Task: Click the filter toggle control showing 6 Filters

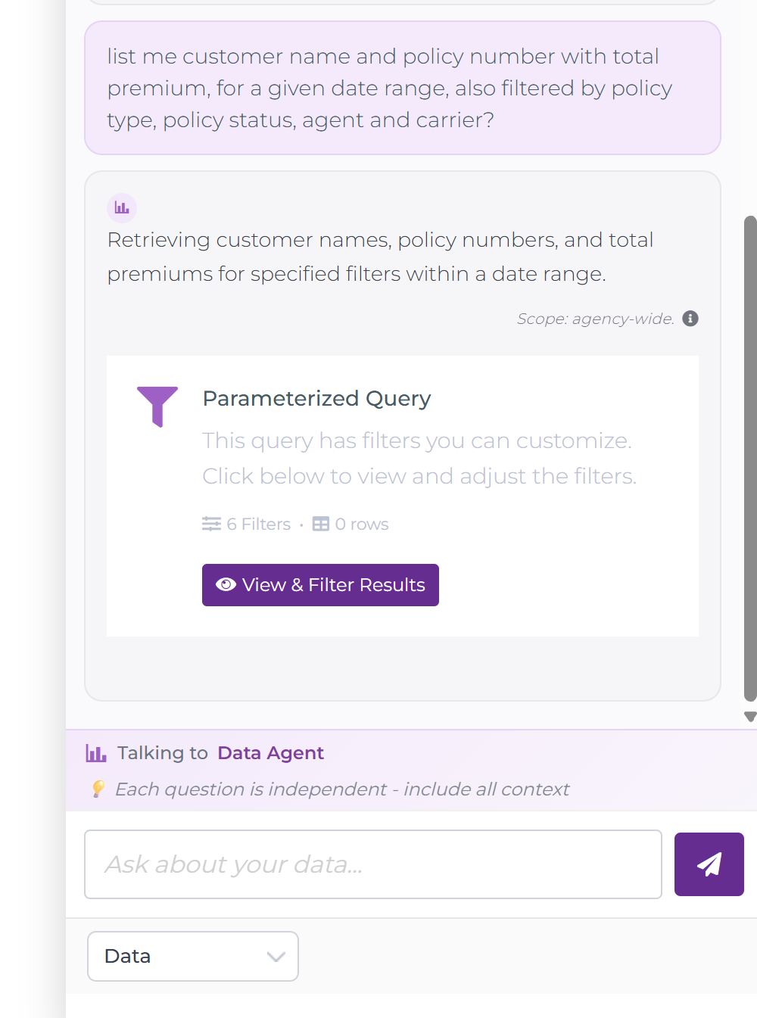Action: tap(246, 523)
